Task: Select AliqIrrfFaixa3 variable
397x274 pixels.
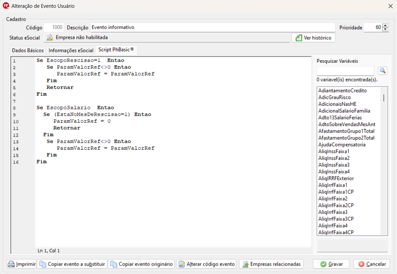Action: pos(333,212)
